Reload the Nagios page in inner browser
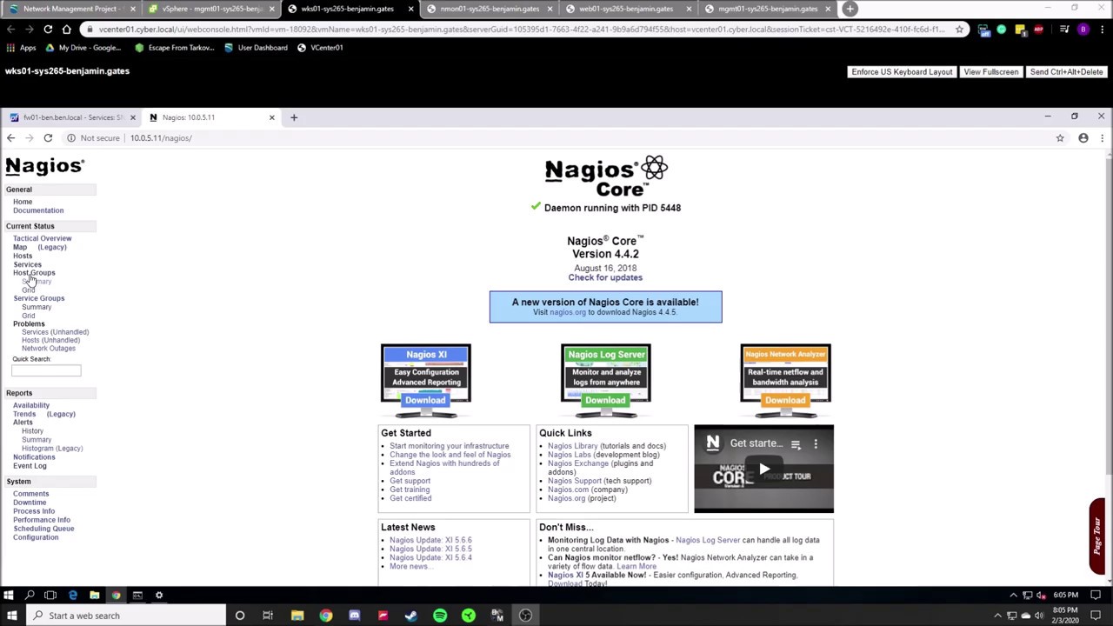The image size is (1113, 626). (x=48, y=138)
